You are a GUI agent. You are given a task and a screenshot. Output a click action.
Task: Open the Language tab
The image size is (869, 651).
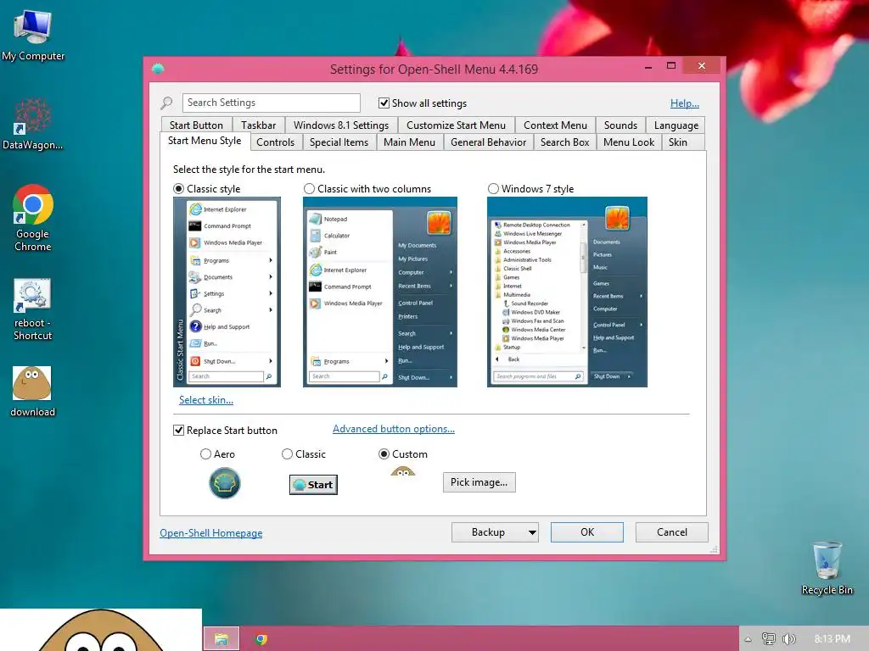click(x=676, y=125)
